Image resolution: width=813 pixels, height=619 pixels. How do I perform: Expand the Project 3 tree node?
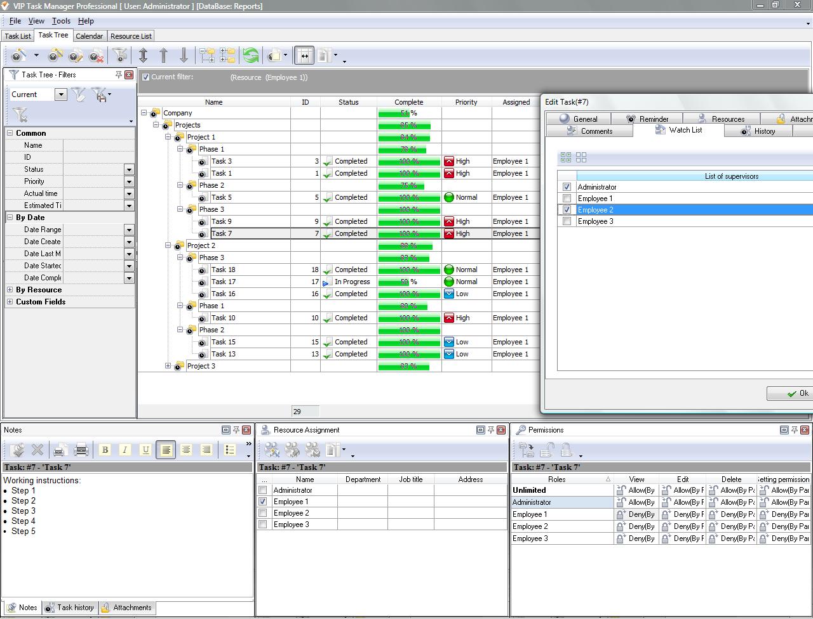coord(168,366)
